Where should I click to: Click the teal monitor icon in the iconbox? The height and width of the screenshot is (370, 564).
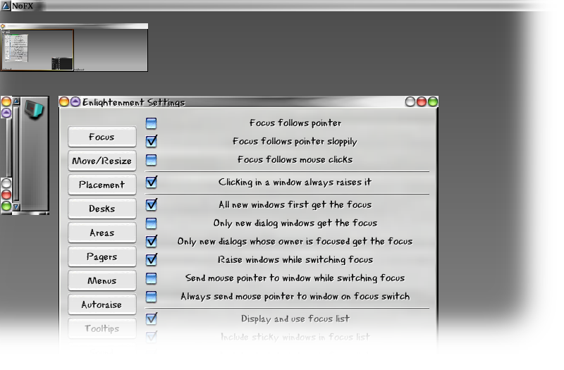34,110
